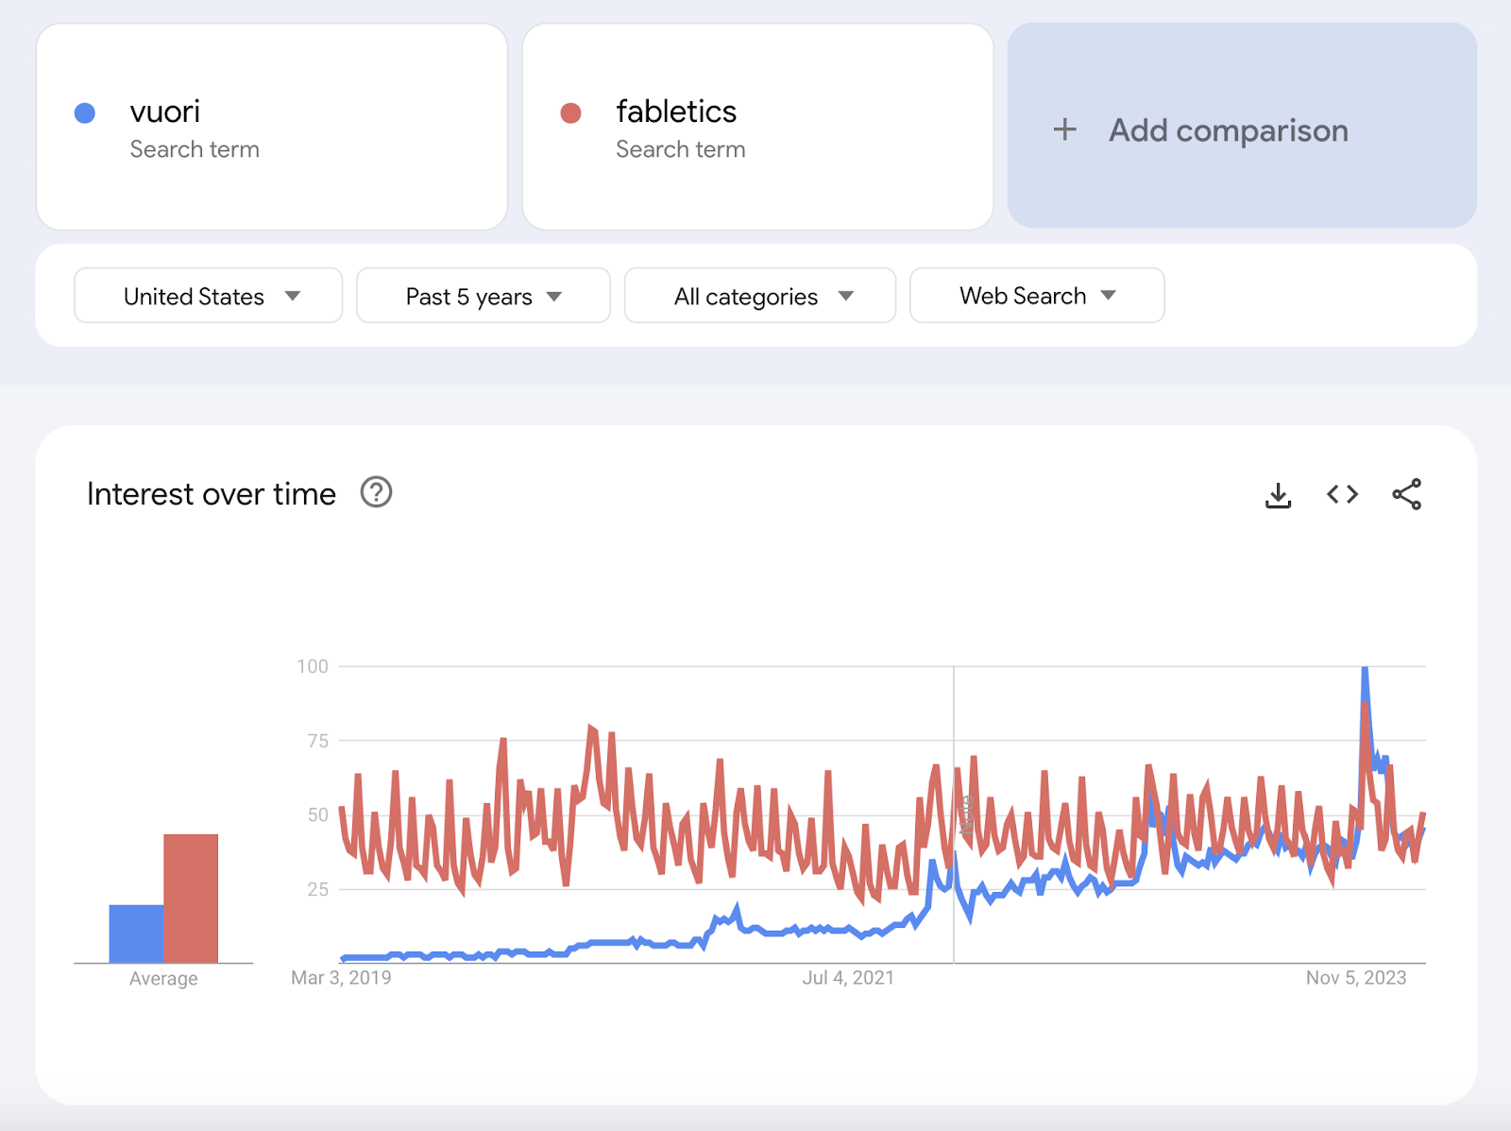Viewport: 1511px width, 1131px height.
Task: Click the Add comparison card
Action: pos(1242,126)
